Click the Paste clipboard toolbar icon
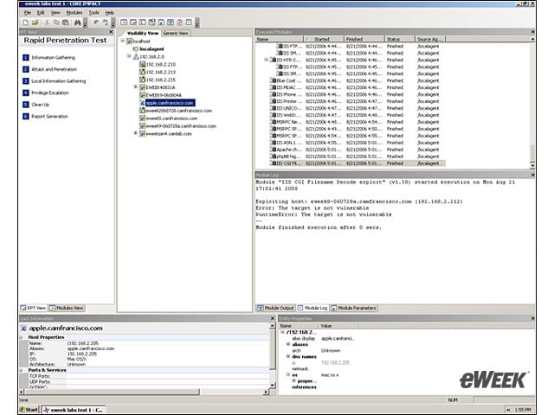Viewport: 554px width, 415px height. tap(66, 22)
